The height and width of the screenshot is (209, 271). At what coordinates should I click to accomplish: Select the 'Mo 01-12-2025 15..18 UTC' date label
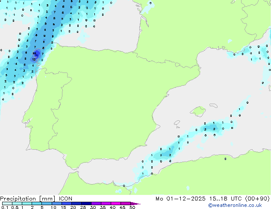click(x=199, y=199)
